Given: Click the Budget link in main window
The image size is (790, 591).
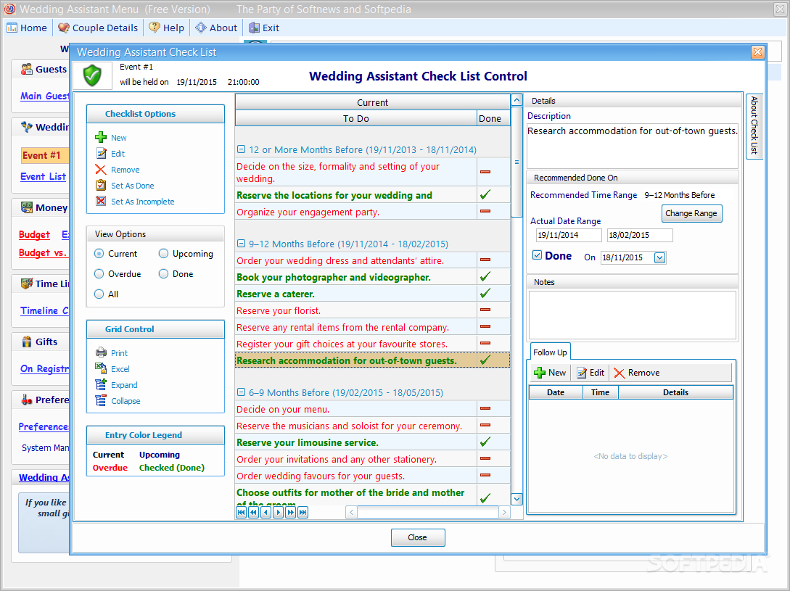Looking at the screenshot, I should [x=34, y=234].
